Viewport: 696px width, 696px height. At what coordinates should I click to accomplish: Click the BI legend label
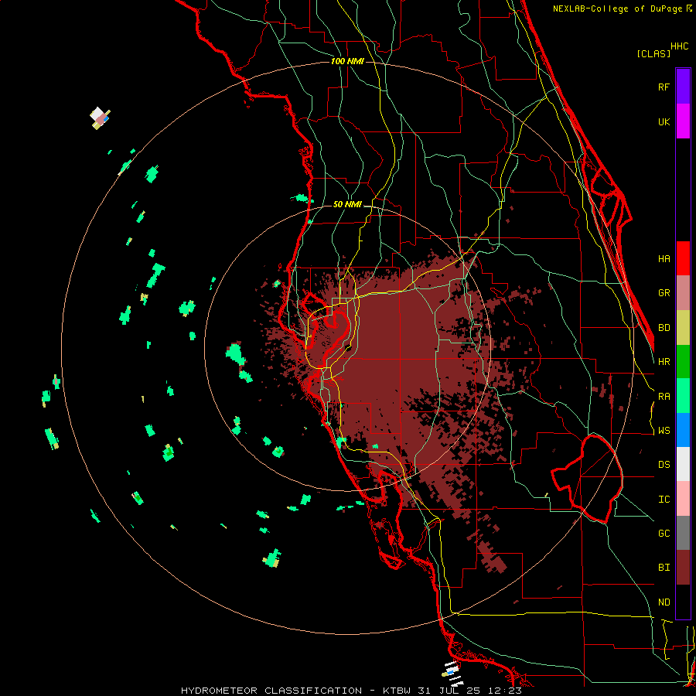click(x=664, y=568)
